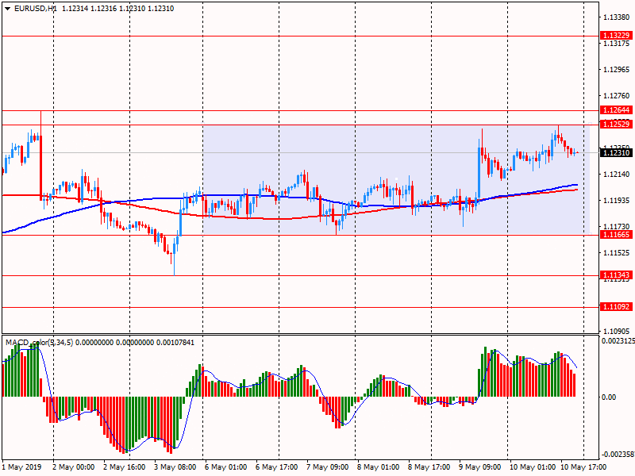The image size is (635, 476).
Task: Select the 1.12644 red price label
Action: (x=616, y=110)
